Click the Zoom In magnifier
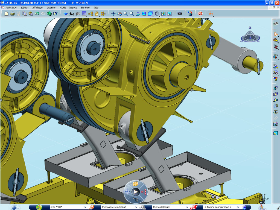280x210 pixels. (x=126, y=14)
